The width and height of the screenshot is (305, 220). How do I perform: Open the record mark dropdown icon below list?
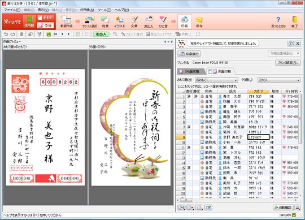pos(190,208)
